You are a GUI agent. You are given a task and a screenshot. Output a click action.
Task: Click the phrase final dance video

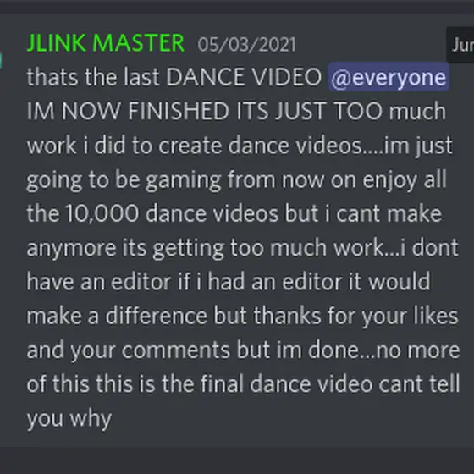point(286,384)
